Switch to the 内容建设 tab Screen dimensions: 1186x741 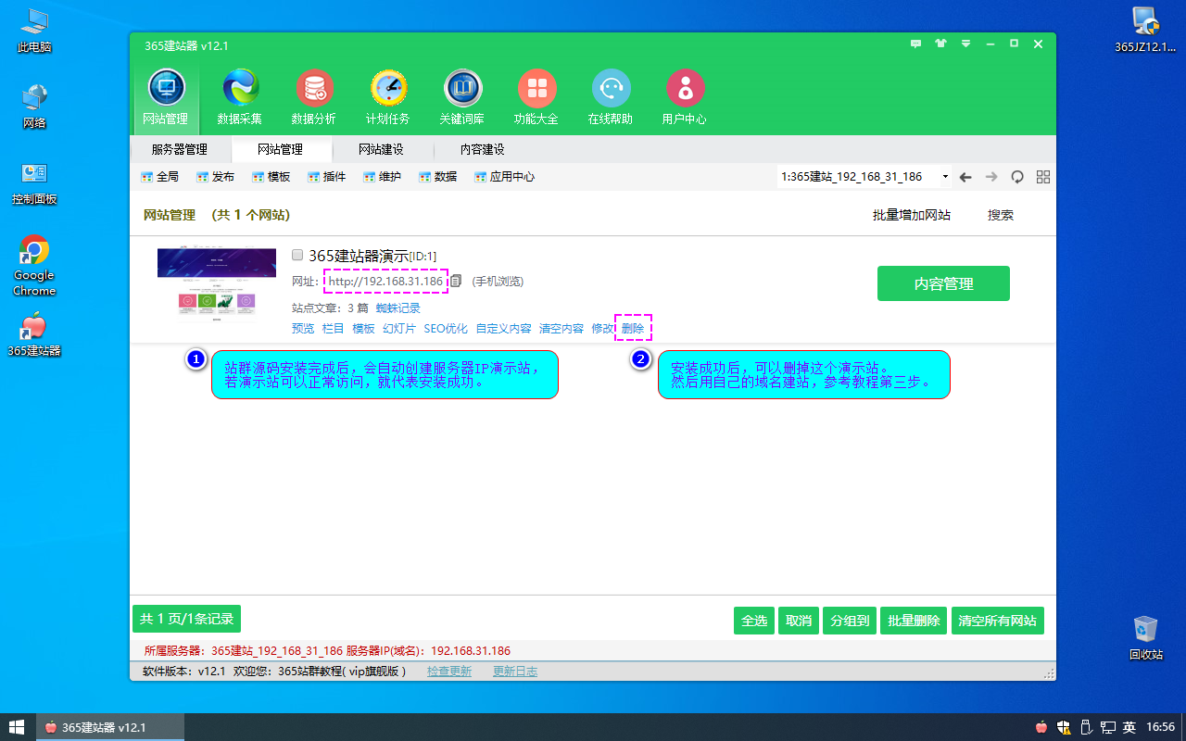click(x=483, y=149)
